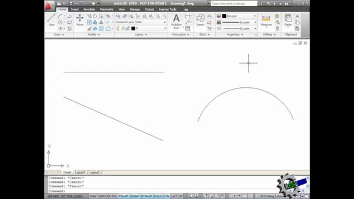Viewport: 354px width, 199px height.
Task: Click the Cut icon in Clipboard panel
Action: (x=298, y=16)
